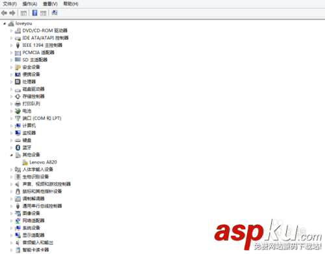Open Help via the blue question mark icon
The width and height of the screenshot is (325, 254).
pyautogui.click(x=34, y=13)
